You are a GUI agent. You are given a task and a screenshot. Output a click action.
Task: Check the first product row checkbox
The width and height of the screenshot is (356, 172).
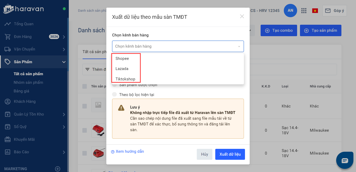[85, 106]
